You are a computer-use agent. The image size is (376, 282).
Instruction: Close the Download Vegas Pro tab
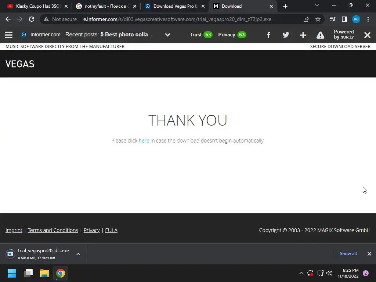pyautogui.click(x=203, y=6)
